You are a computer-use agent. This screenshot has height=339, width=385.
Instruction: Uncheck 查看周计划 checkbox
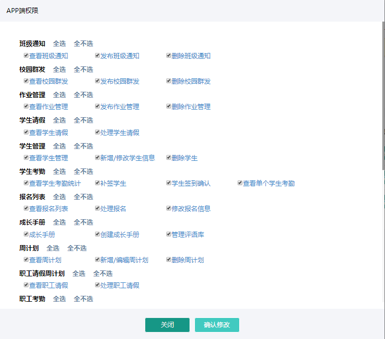pos(26,260)
